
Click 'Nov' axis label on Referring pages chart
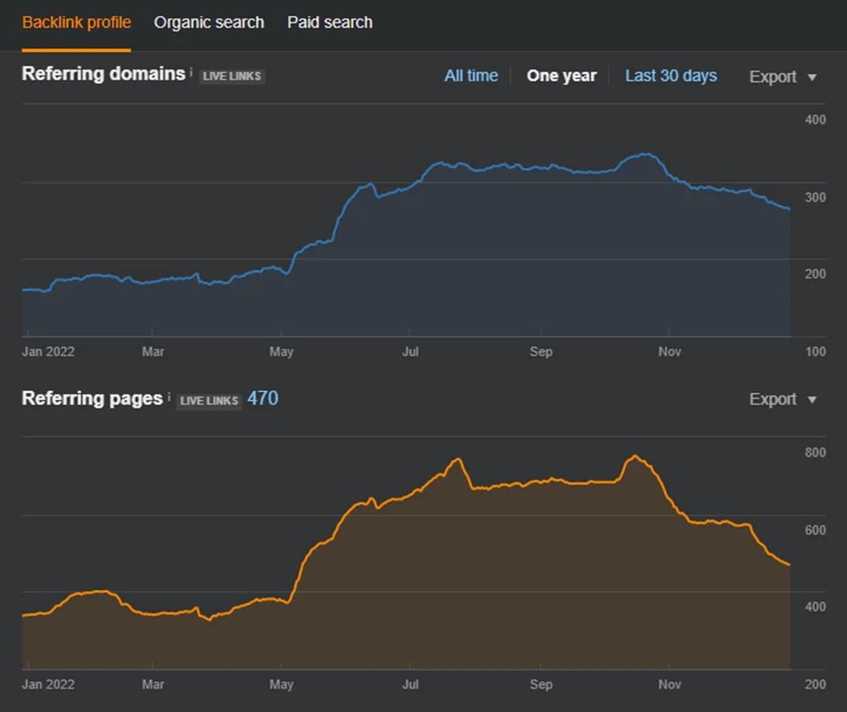click(x=669, y=684)
